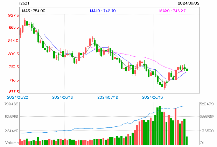
Task: Click the 580499 open interest axis value
Action: coord(207,104)
